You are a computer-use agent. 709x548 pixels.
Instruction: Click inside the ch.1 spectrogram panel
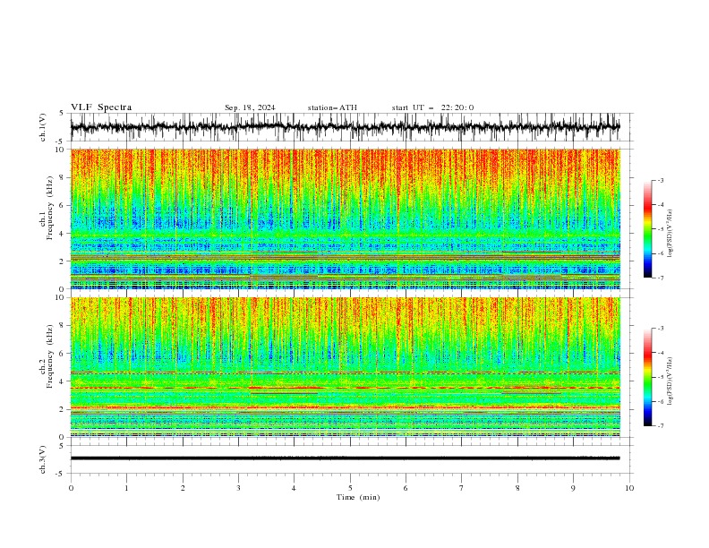tap(345, 218)
